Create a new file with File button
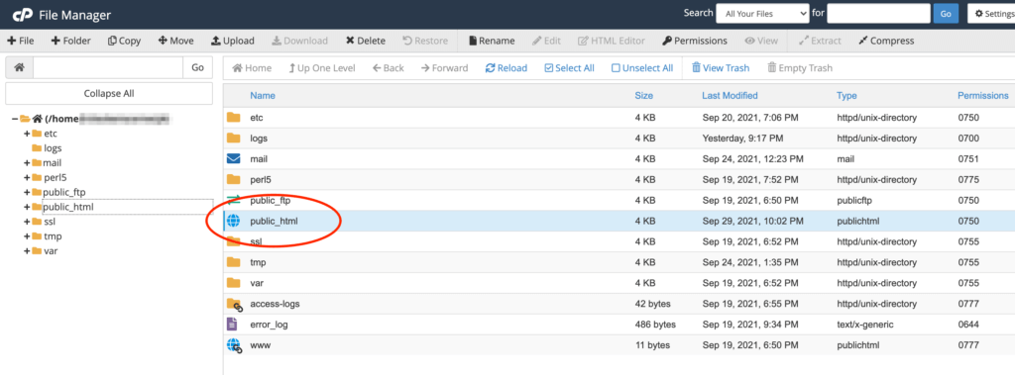 (21, 41)
